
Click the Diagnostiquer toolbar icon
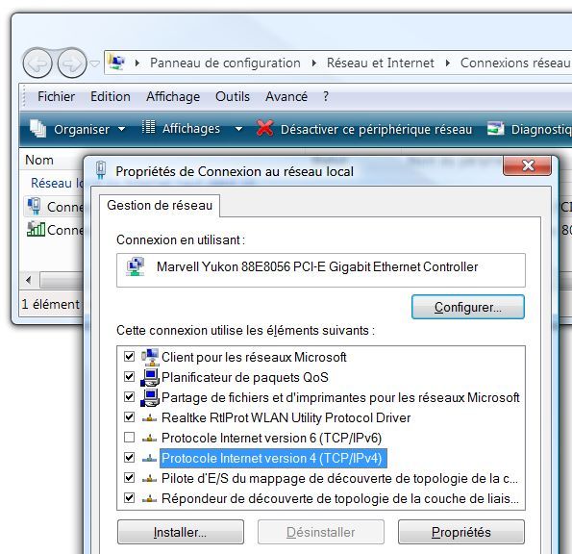pos(495,129)
